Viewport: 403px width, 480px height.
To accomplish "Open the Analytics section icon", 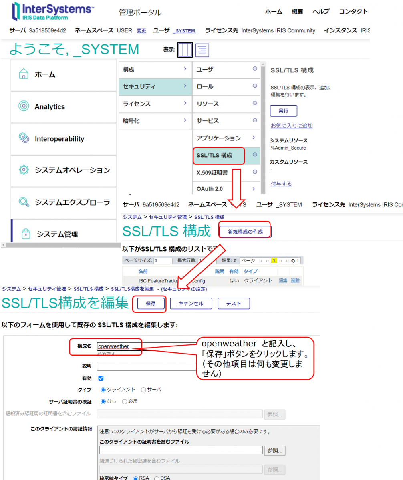I will tap(24, 106).
